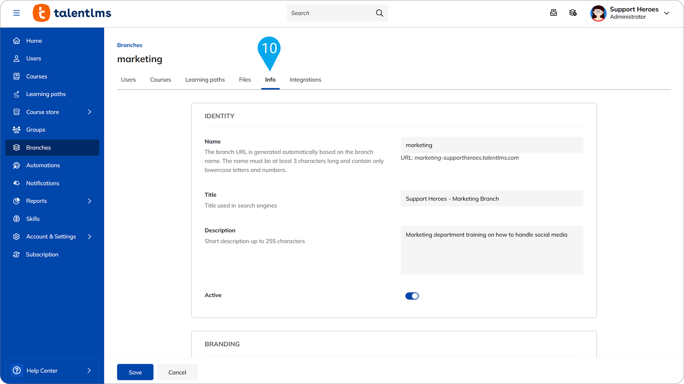The height and width of the screenshot is (384, 684).
Task: Open the Support Heroes profile dropdown
Action: tap(666, 13)
